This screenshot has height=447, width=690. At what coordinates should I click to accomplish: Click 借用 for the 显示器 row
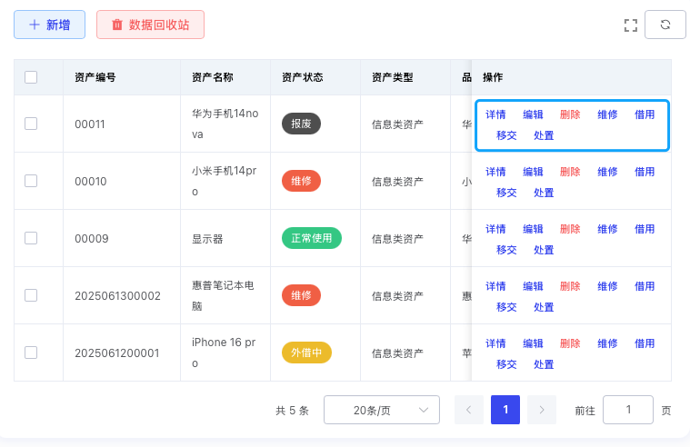[645, 229]
